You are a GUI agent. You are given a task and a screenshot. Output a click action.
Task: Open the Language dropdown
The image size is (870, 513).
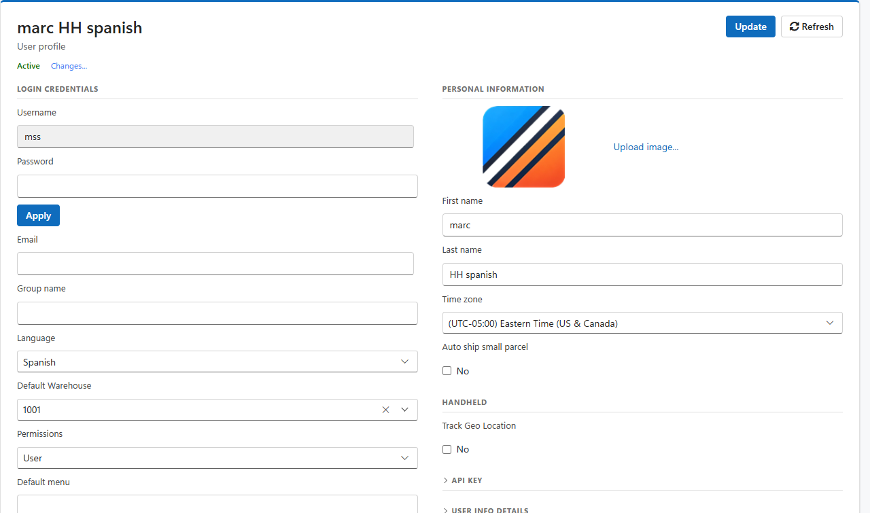217,361
